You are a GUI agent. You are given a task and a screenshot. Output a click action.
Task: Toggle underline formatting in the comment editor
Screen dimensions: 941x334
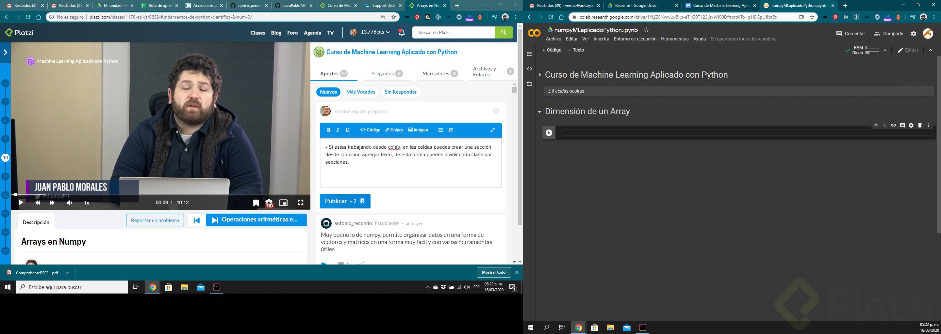point(347,130)
